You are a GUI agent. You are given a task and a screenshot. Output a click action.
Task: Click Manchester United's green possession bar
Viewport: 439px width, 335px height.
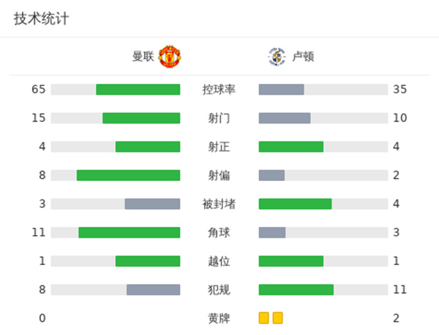tap(138, 90)
